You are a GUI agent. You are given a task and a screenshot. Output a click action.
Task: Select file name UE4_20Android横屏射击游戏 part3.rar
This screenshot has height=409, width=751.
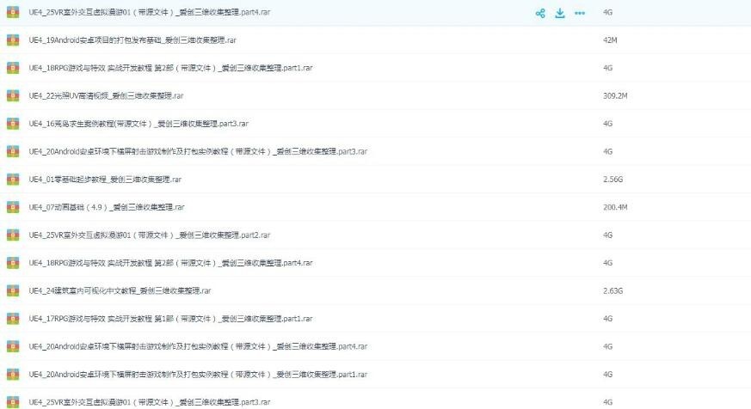click(198, 151)
